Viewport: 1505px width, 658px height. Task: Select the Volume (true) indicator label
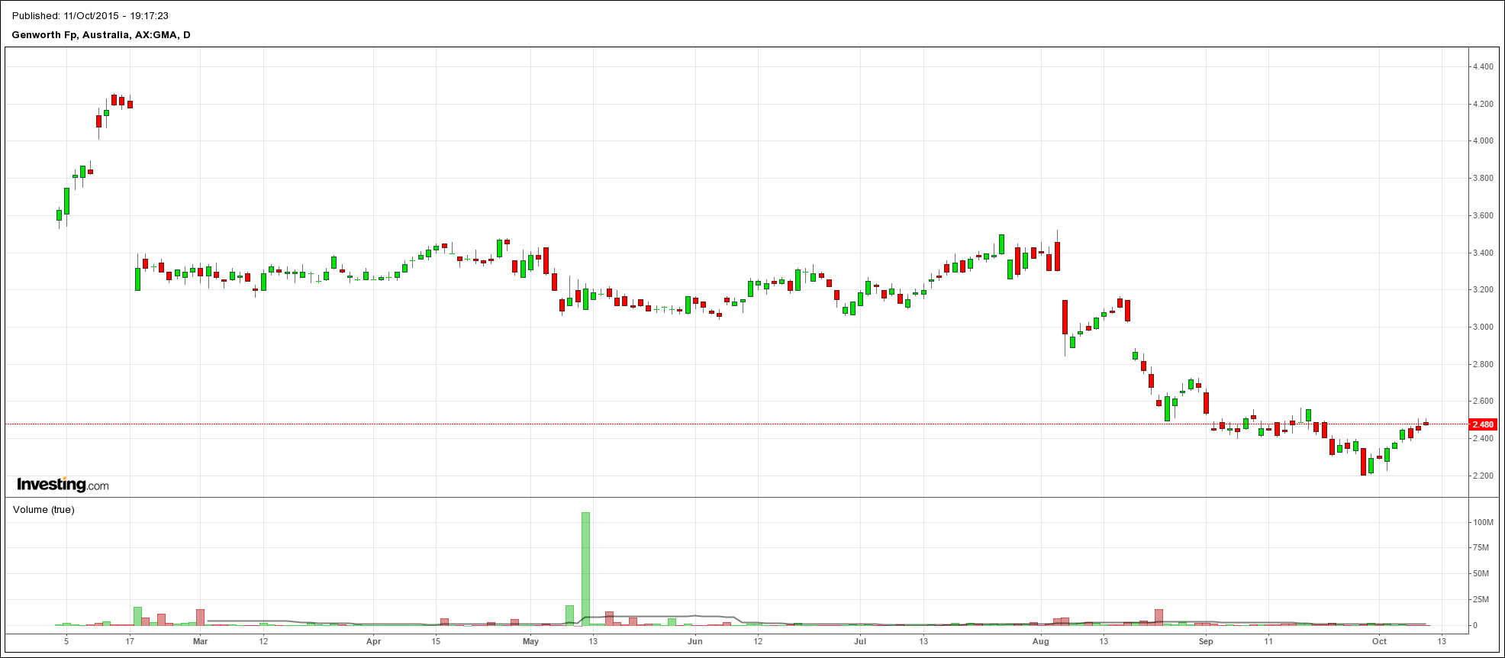coord(44,510)
